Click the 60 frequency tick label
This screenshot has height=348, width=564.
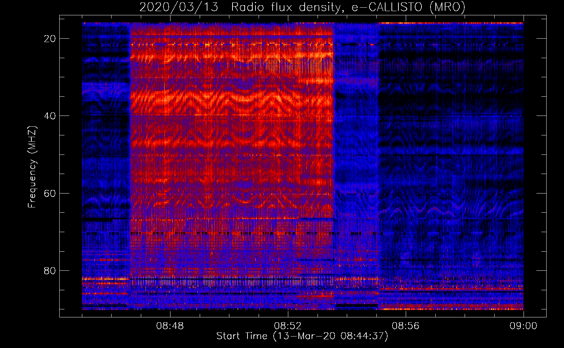point(50,193)
